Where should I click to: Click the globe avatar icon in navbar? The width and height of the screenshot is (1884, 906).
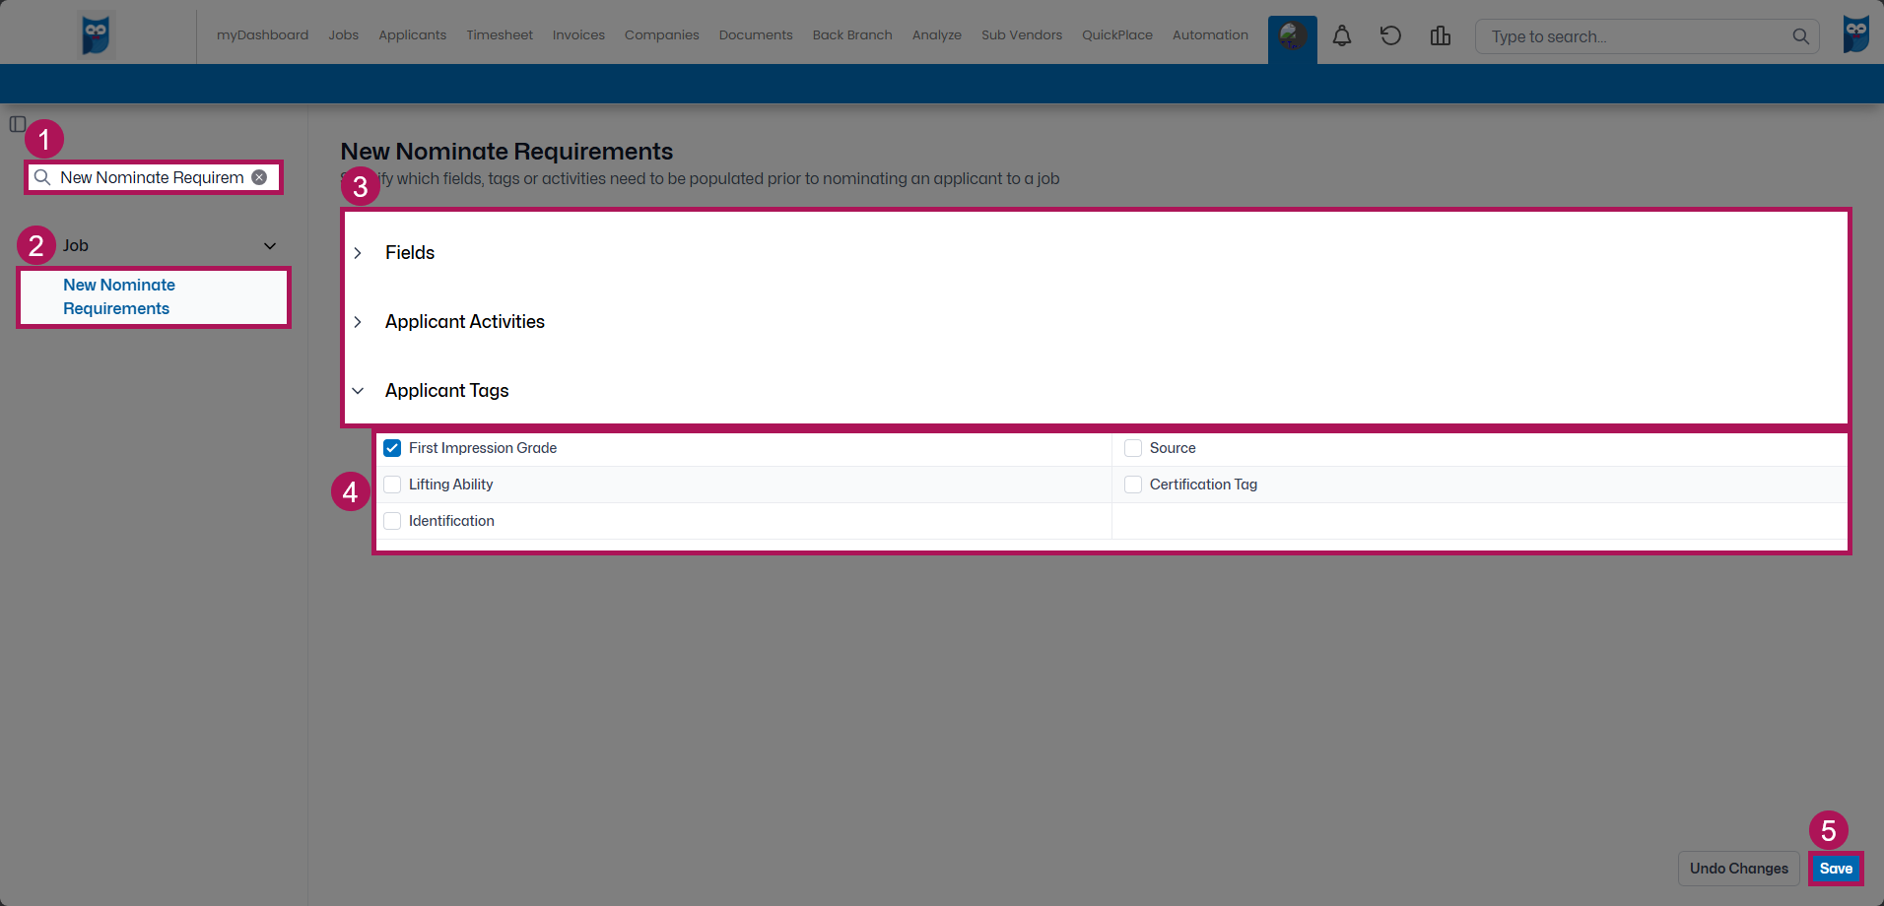(1293, 36)
